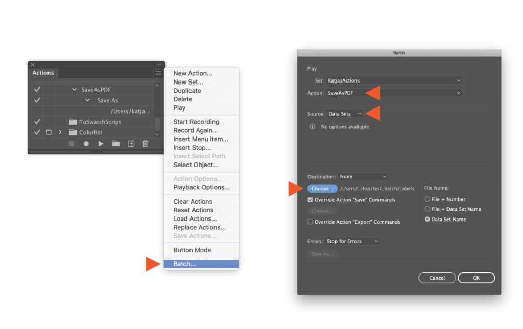
Task: Open the Source dropdown showing Data Sets
Action: tap(345, 114)
